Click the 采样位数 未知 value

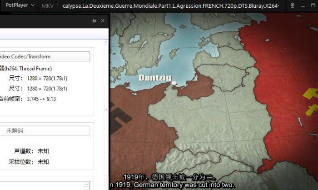(x=43, y=162)
